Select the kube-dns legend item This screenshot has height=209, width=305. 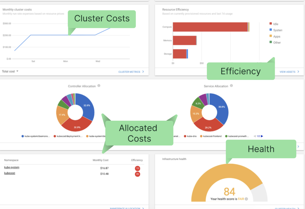pos(190,136)
